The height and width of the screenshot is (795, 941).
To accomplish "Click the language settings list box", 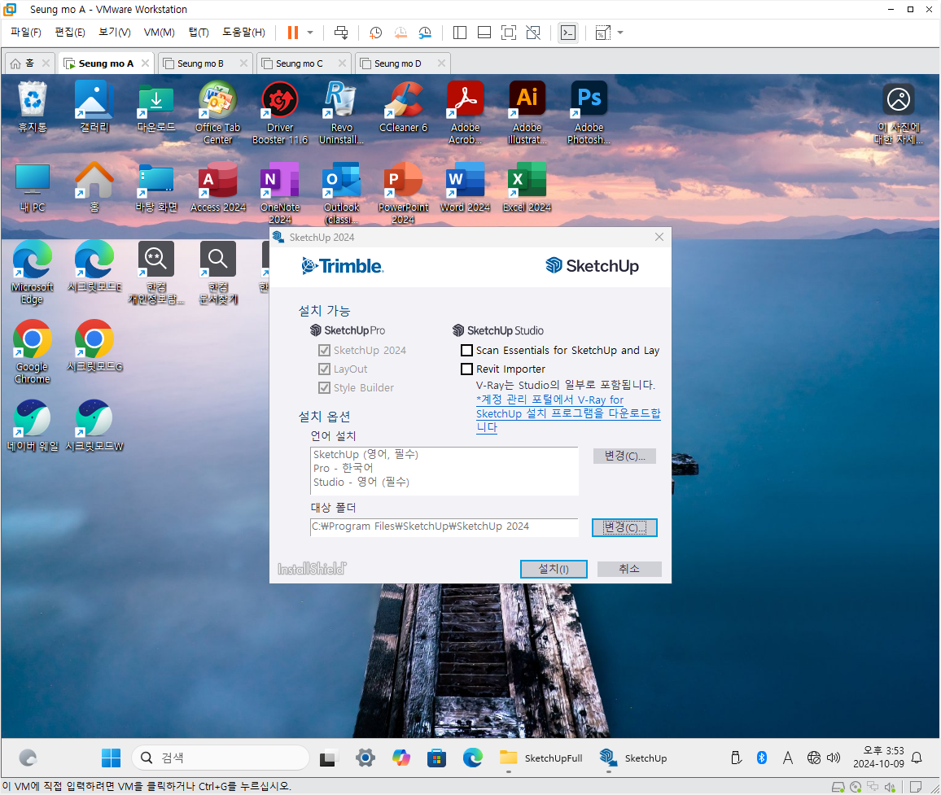I will pos(444,470).
